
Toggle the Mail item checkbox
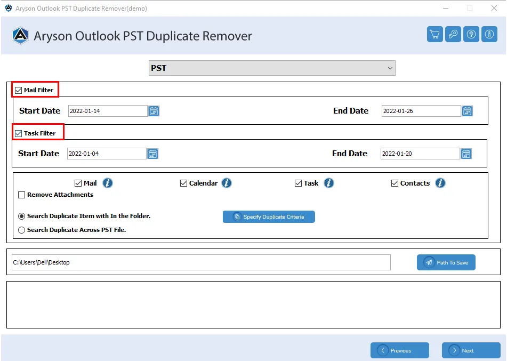[78, 183]
